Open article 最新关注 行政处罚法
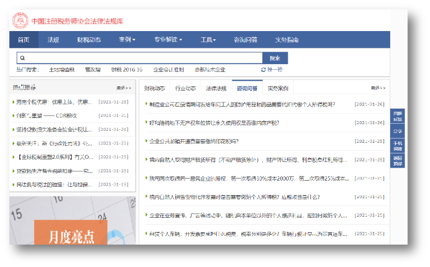 click(54, 143)
